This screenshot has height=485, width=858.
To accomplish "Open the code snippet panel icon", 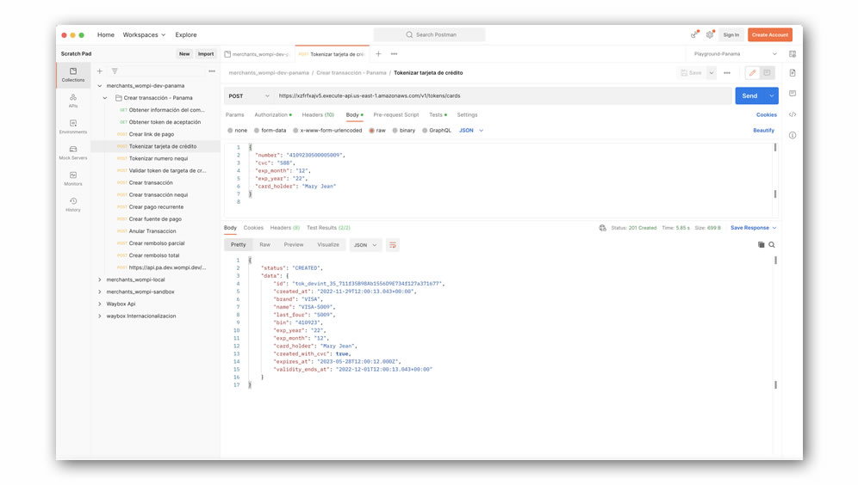I will click(x=793, y=114).
